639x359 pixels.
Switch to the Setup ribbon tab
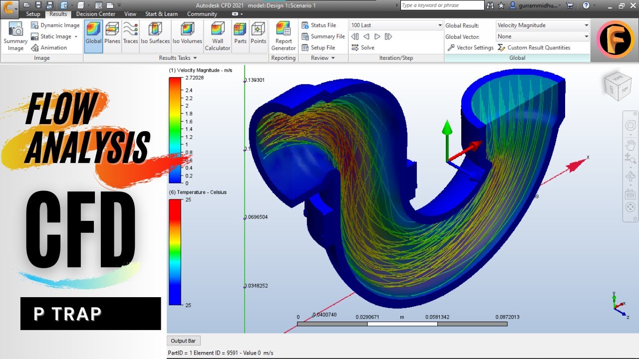pos(33,14)
